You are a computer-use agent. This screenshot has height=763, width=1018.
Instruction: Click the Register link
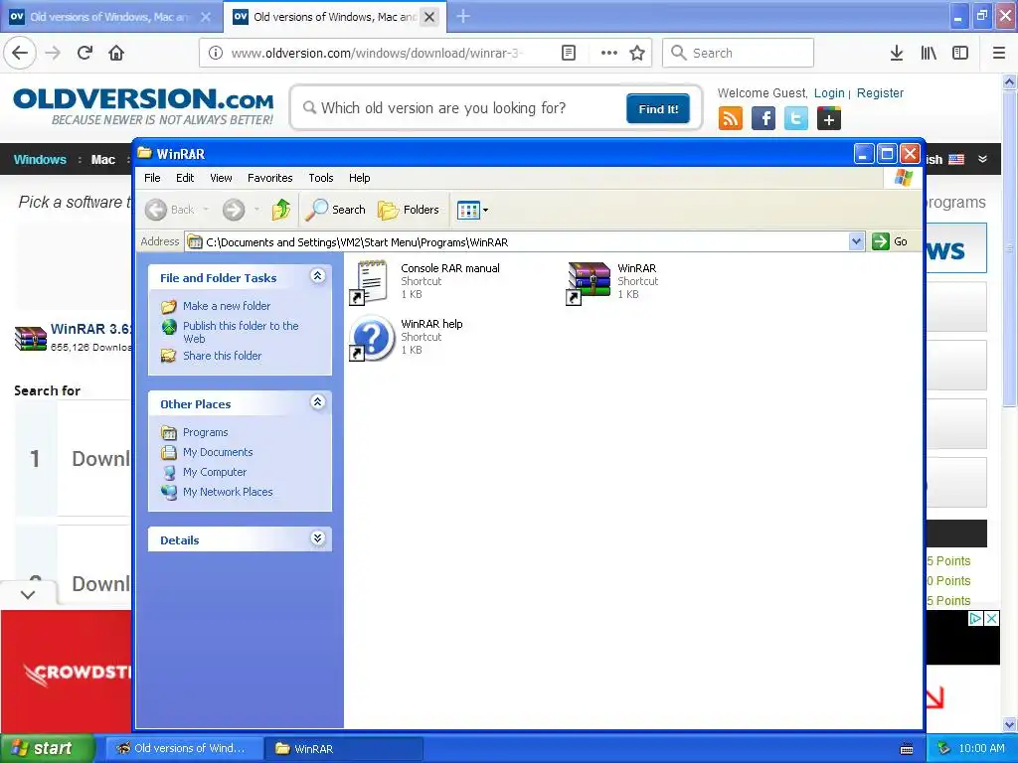[x=880, y=92]
